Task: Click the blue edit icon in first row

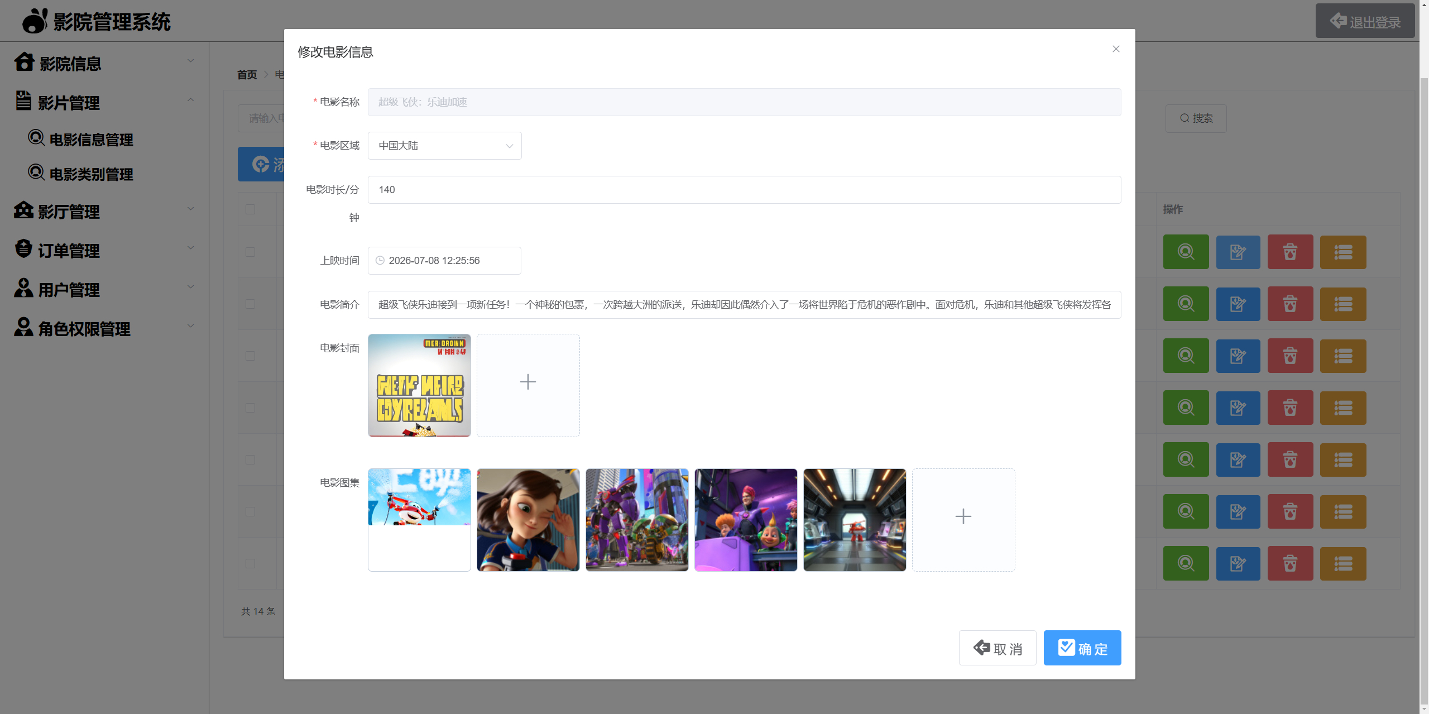Action: [x=1238, y=252]
